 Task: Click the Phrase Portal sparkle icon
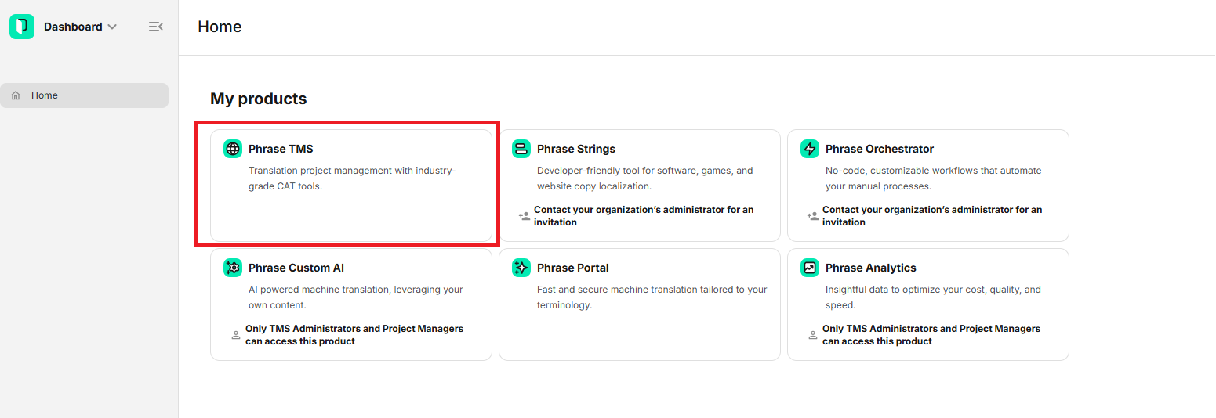[x=521, y=268]
